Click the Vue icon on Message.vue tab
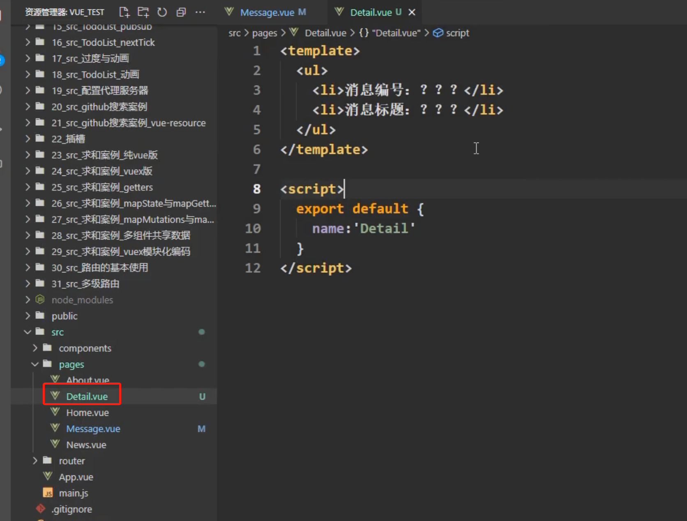Image resolution: width=687 pixels, height=521 pixels. 229,12
